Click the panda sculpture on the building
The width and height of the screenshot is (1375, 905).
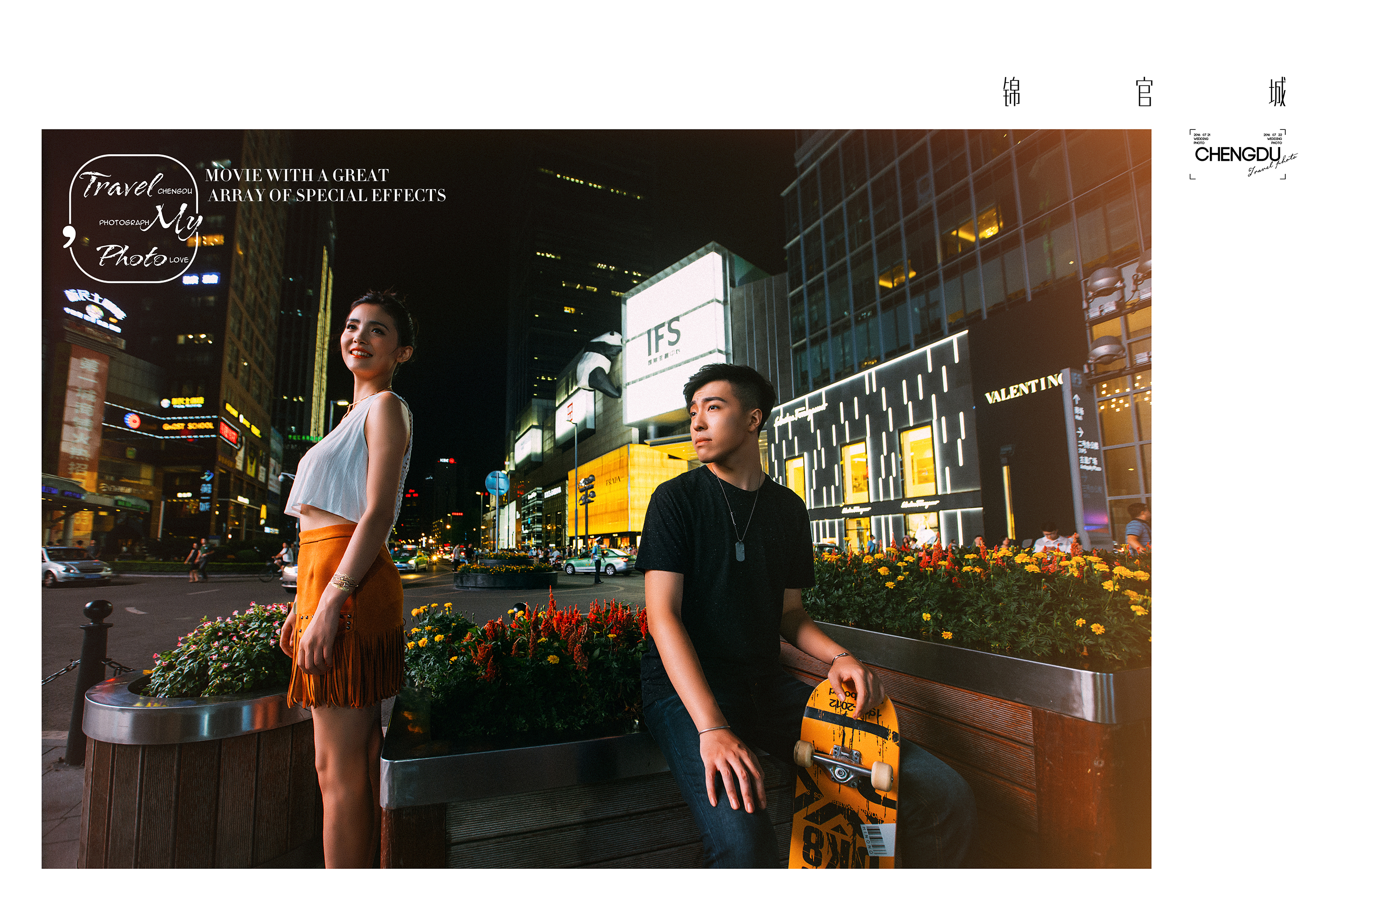pyautogui.click(x=600, y=364)
